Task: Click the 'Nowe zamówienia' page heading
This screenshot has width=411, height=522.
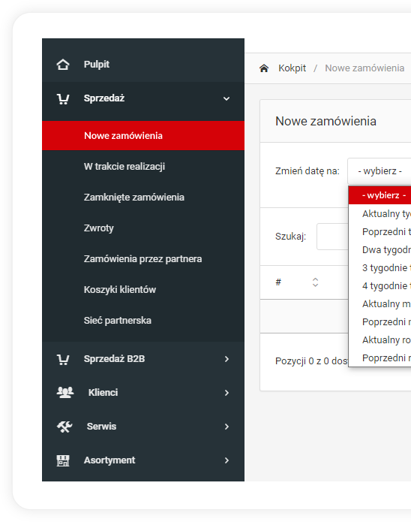Action: coord(325,122)
